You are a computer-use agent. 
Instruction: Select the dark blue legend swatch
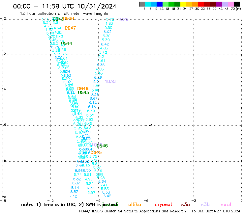point(160,4)
